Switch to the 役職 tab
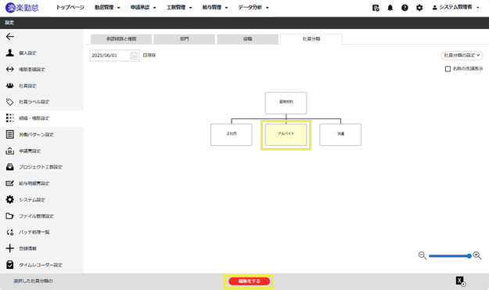Viewport: 489px width, 290px height. point(247,39)
